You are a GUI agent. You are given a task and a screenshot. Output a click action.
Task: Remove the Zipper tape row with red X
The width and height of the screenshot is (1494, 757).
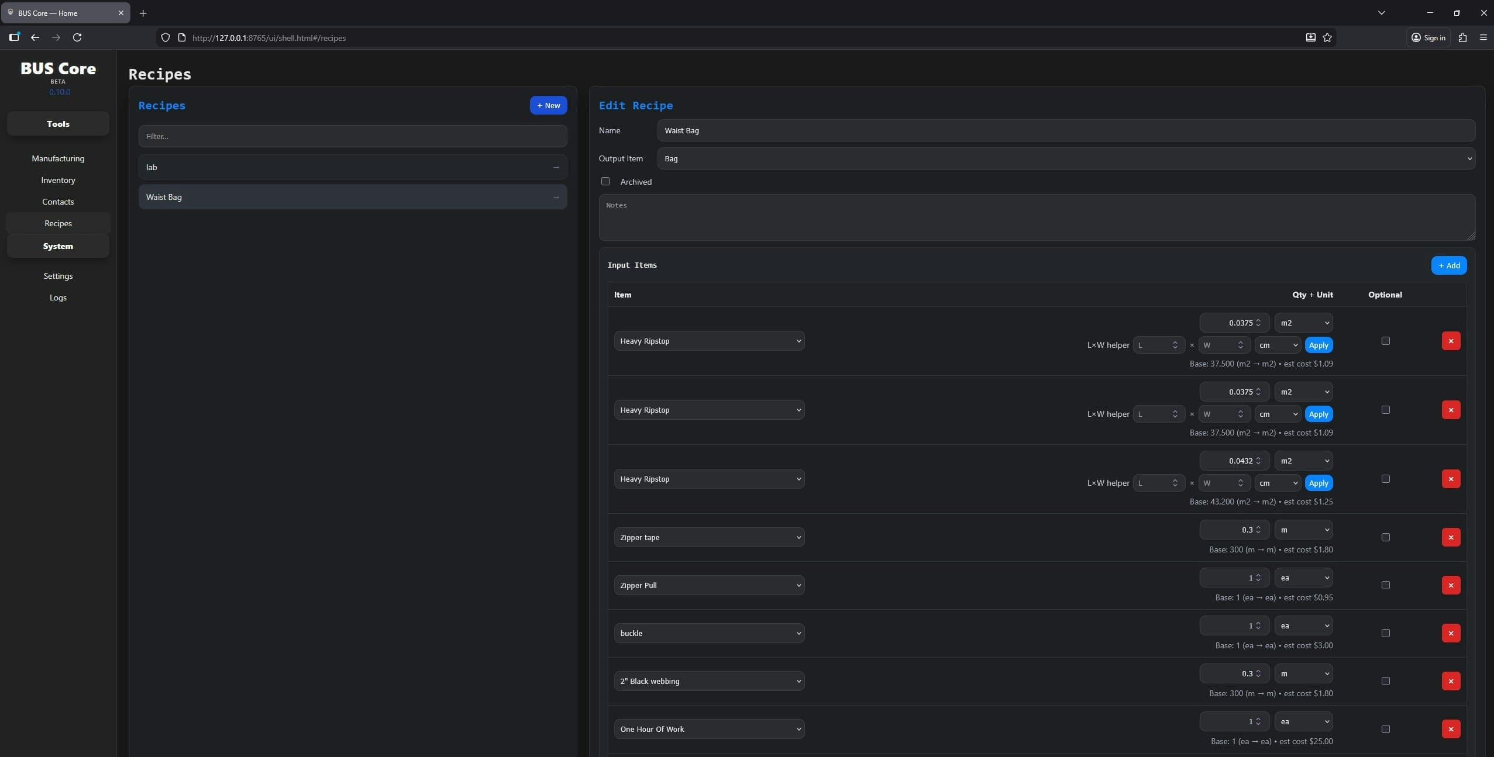click(x=1451, y=537)
